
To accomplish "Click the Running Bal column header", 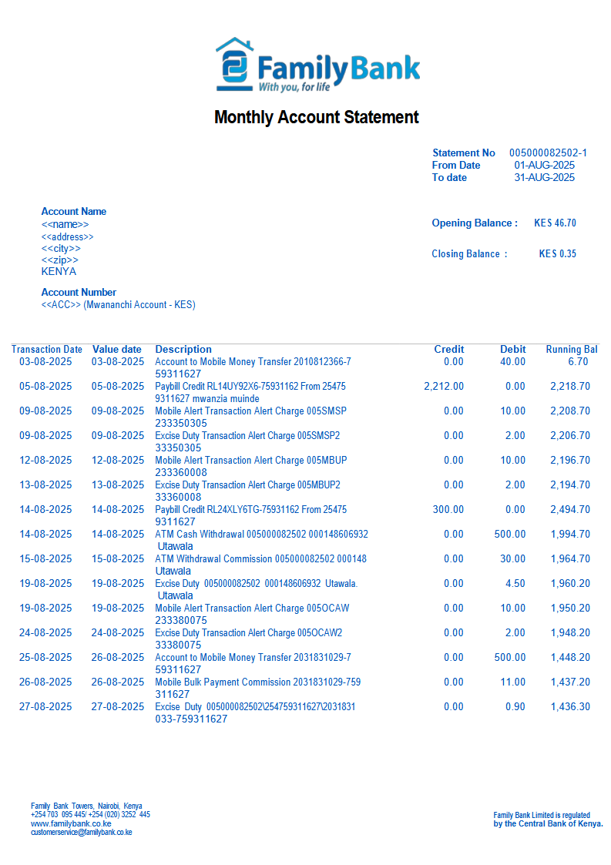I will click(x=572, y=349).
